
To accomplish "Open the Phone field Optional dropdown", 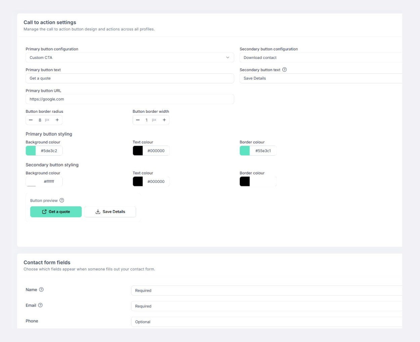I will pyautogui.click(x=266, y=322).
